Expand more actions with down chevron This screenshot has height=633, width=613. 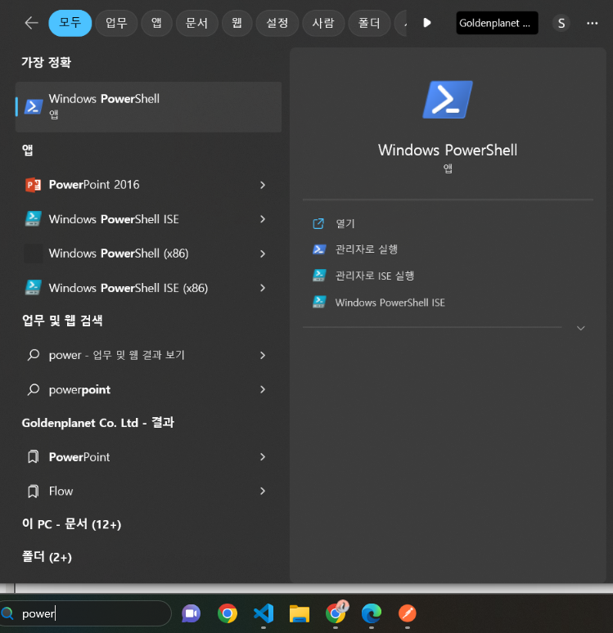tap(581, 328)
